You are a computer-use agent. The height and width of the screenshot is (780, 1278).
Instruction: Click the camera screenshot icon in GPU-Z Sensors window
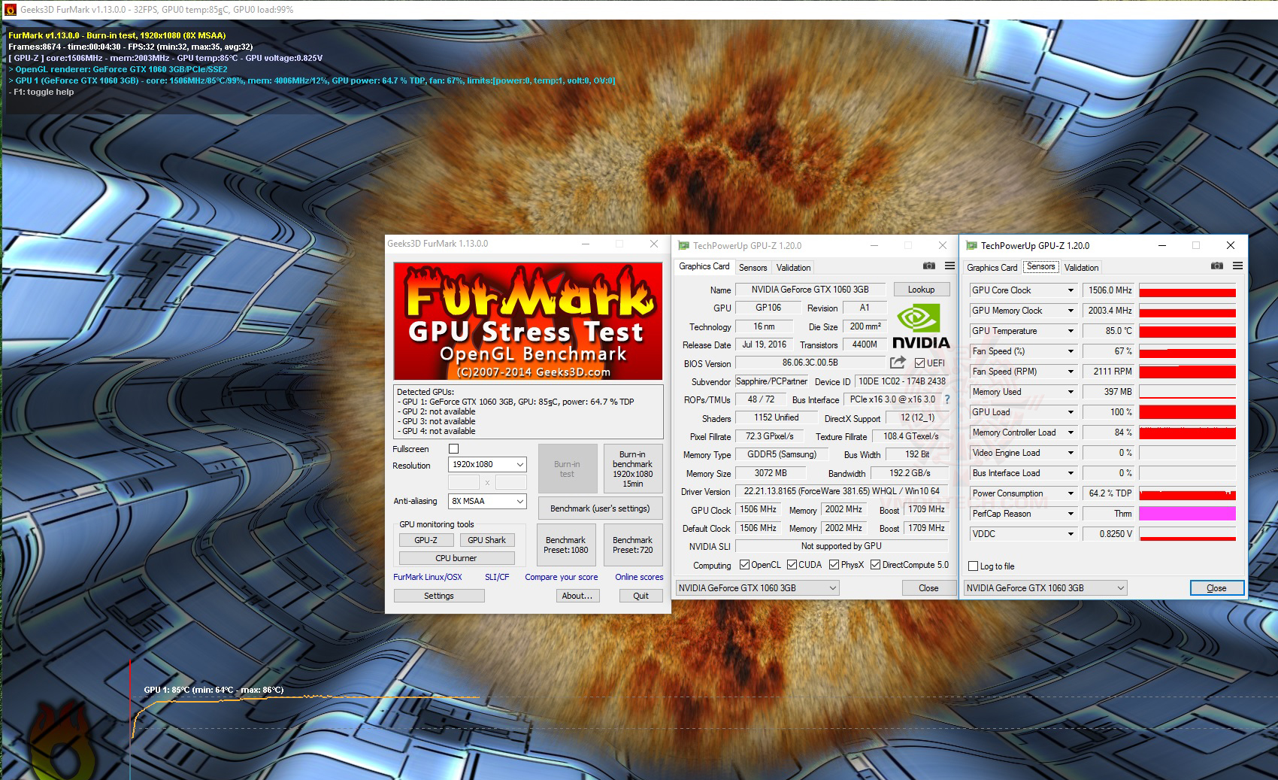click(x=1217, y=266)
